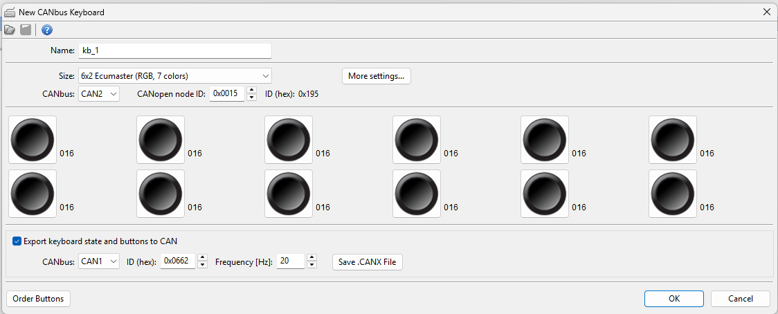
Task: Expand the keyboard Size dropdown
Action: click(x=266, y=76)
